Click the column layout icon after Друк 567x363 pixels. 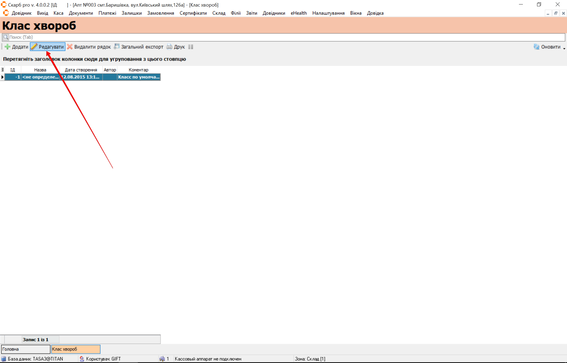(191, 47)
